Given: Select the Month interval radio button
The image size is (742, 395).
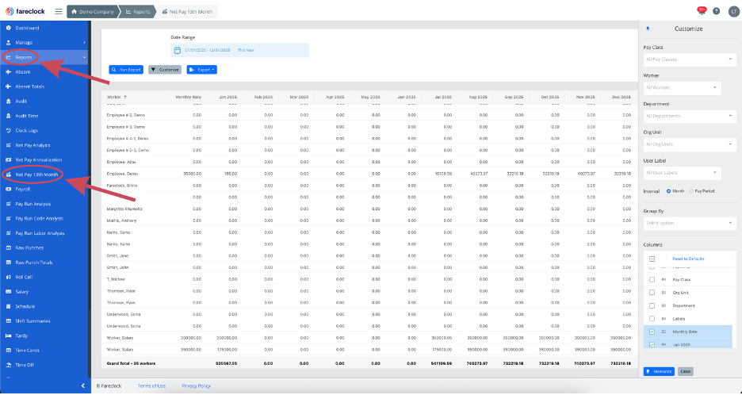Looking at the screenshot, I should 668,191.
